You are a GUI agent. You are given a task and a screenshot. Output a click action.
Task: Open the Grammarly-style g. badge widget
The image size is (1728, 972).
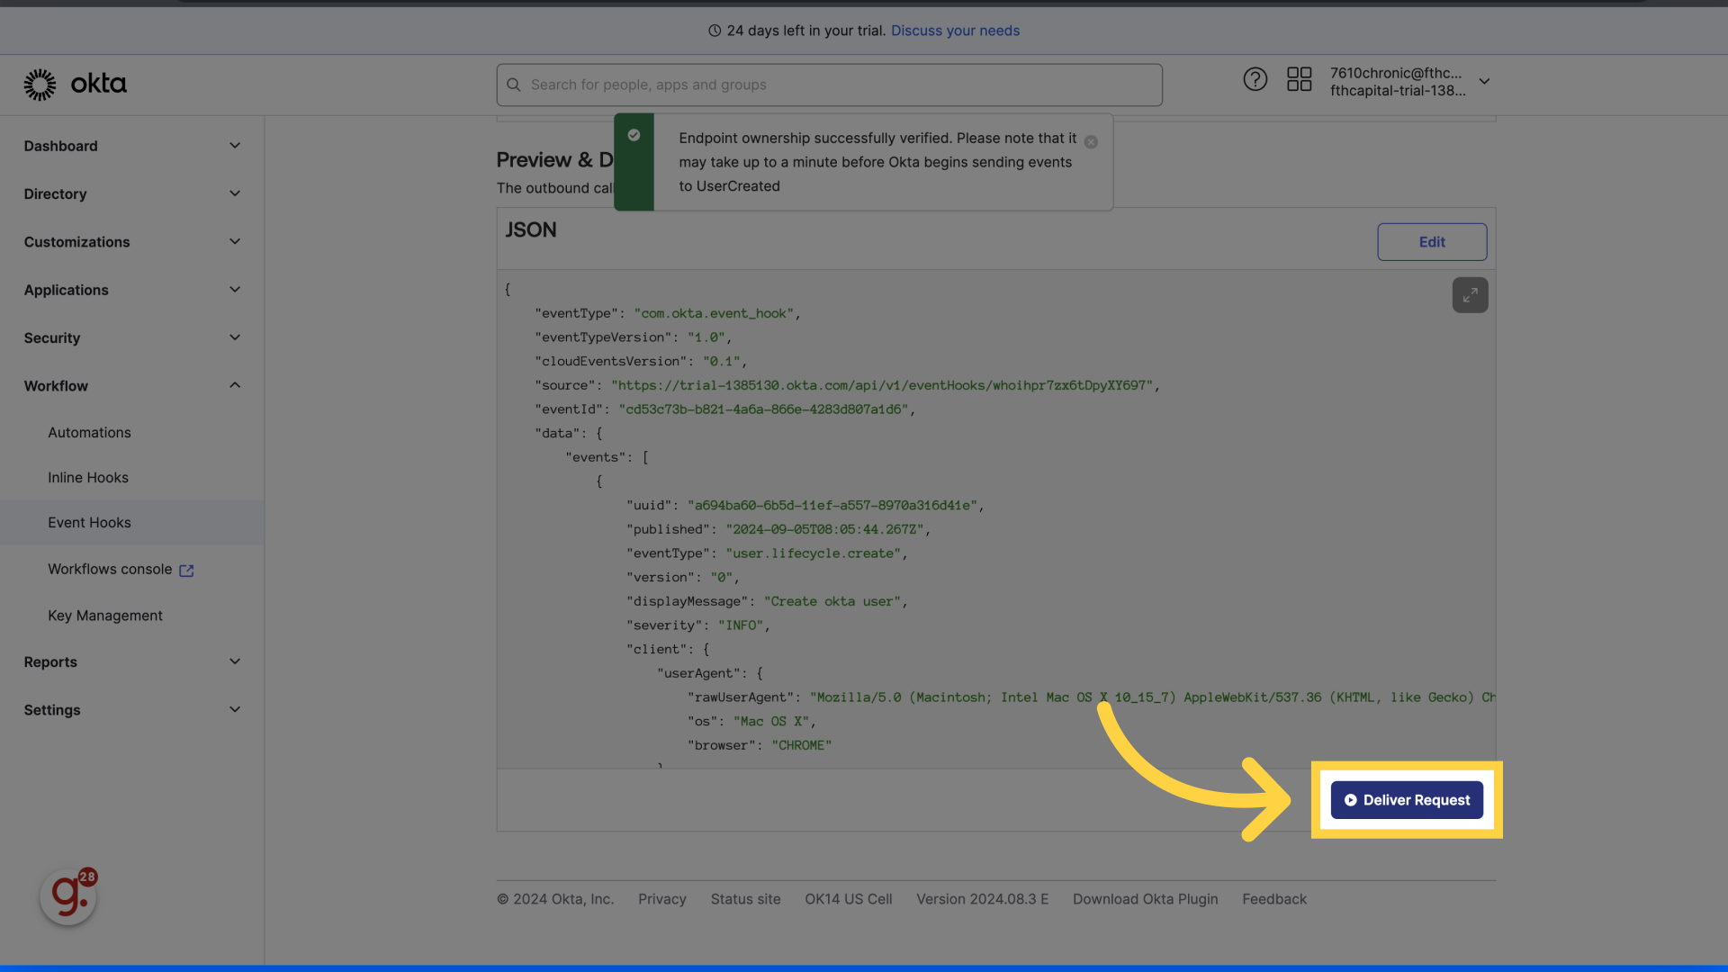68,896
